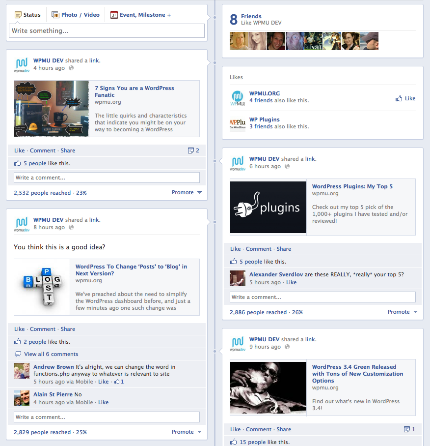Click thumbs-up icon beside '5 people like this' on Fanatic post

[18, 163]
